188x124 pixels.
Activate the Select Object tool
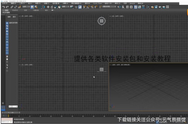coord(32,7)
